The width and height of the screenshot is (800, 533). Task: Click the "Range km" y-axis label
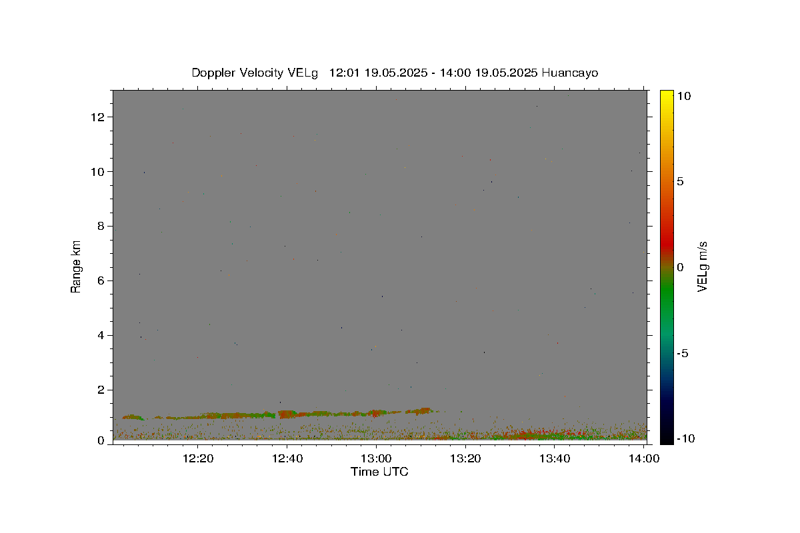click(76, 266)
